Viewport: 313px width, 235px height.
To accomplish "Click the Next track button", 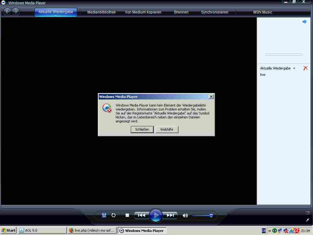I will [170, 215].
